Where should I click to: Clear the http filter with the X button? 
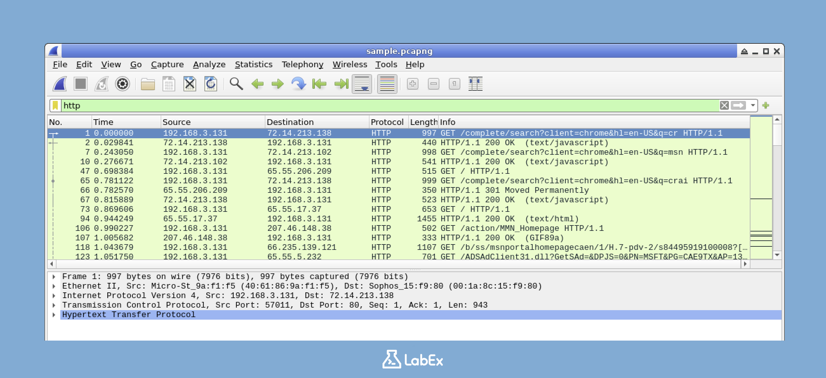click(724, 105)
